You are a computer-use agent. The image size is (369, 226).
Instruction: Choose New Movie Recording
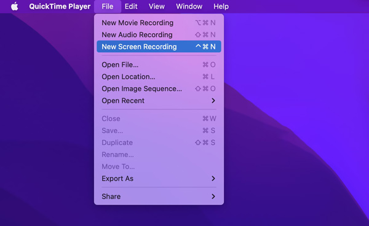(x=159, y=23)
